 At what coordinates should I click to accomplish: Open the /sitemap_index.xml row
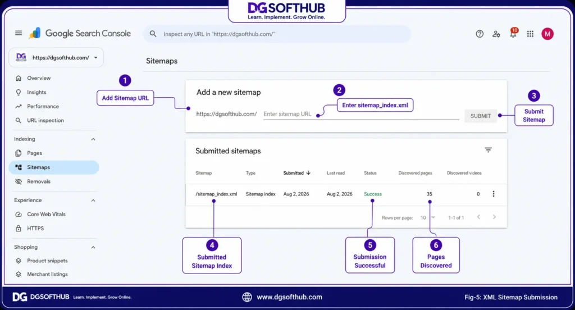[346, 194]
